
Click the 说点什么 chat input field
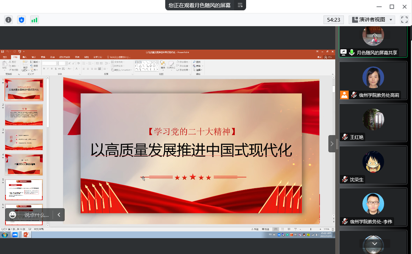click(x=36, y=215)
